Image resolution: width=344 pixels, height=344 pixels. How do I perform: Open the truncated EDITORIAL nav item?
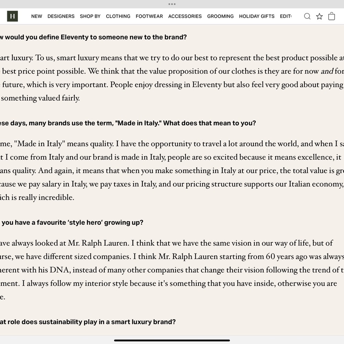click(286, 16)
